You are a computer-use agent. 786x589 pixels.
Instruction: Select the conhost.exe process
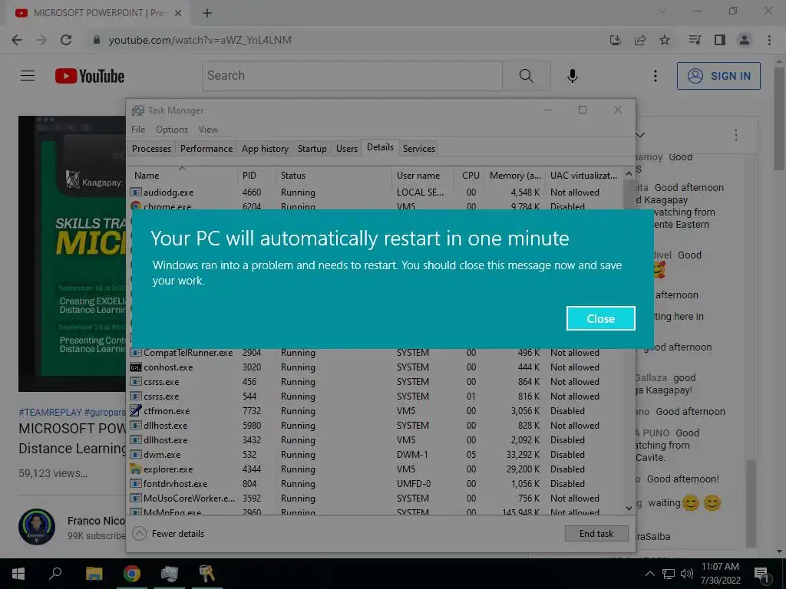pyautogui.click(x=375, y=367)
